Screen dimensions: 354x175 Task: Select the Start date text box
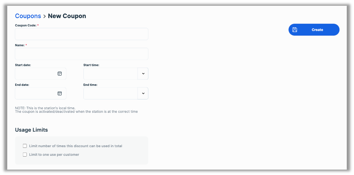(36, 74)
